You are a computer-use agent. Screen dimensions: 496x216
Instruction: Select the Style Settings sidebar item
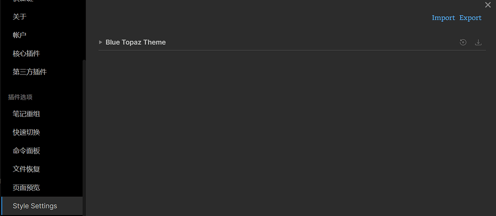pos(35,206)
